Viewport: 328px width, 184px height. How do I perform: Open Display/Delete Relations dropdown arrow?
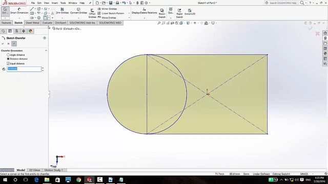[145, 18]
